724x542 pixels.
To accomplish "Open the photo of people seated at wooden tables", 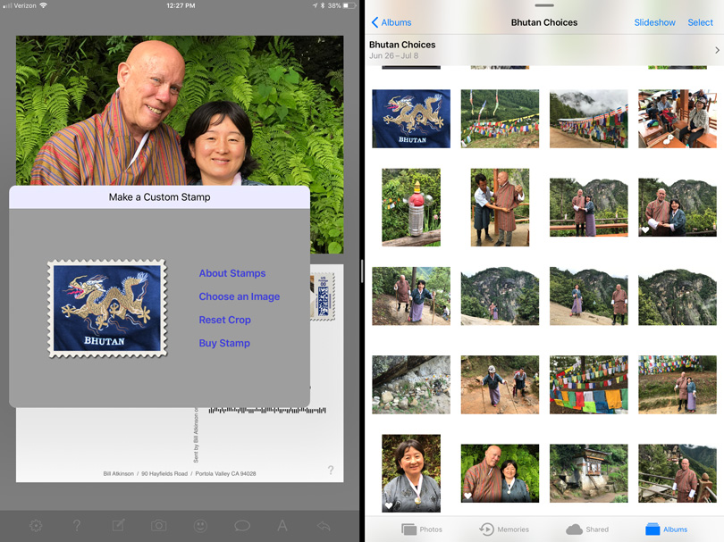I will (x=678, y=119).
